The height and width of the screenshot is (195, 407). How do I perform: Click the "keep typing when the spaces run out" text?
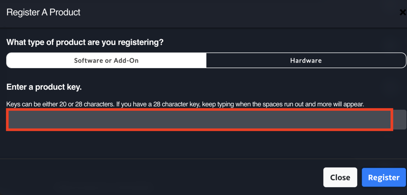[242, 104]
